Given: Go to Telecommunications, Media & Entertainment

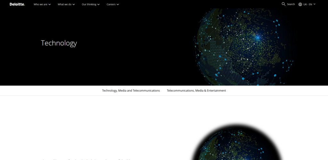Looking at the screenshot, I should pyautogui.click(x=196, y=91).
